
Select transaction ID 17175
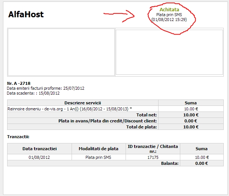tap(153, 157)
